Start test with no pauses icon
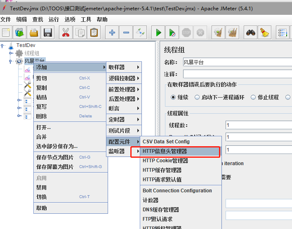292x229 pixels. coord(172,33)
